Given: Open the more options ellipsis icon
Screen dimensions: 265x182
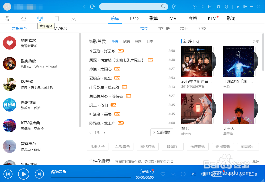Looking at the screenshot, I should click(183, 174).
